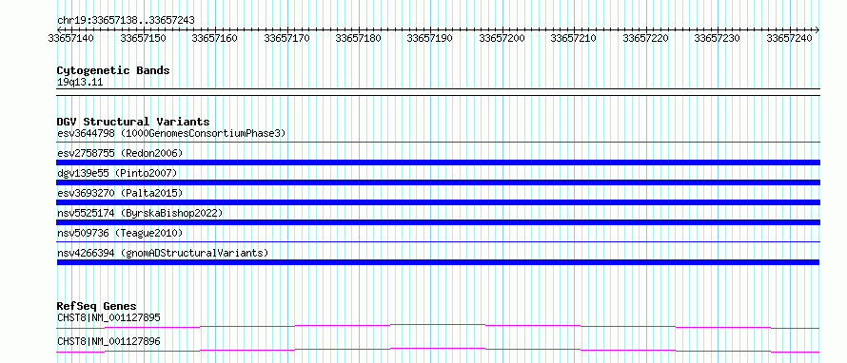The height and width of the screenshot is (363, 847).
Task: Click ruler position 33657210
Action: click(574, 38)
